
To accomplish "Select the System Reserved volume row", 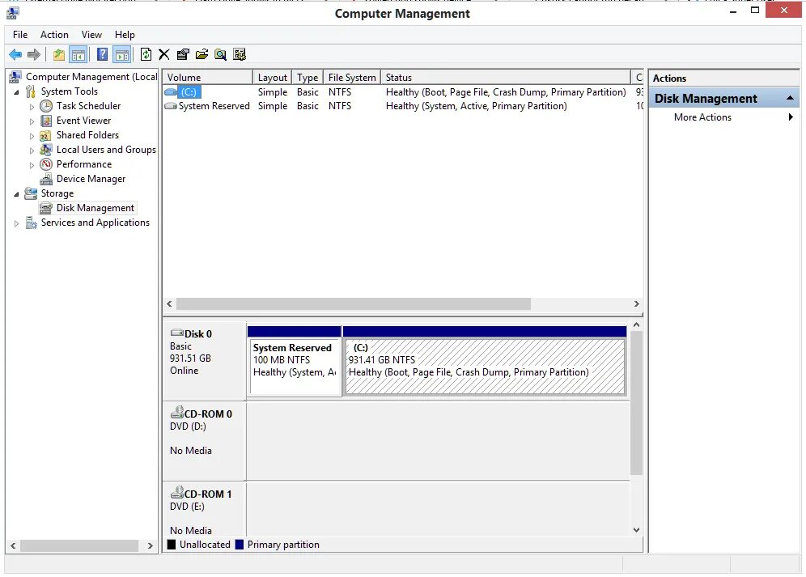I will point(403,106).
